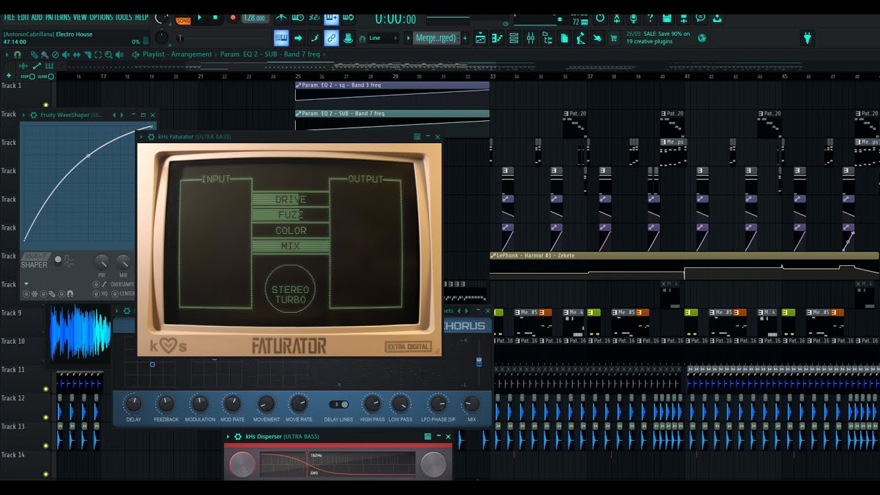
Task: Toggle SONG mode button
Action: [x=183, y=21]
